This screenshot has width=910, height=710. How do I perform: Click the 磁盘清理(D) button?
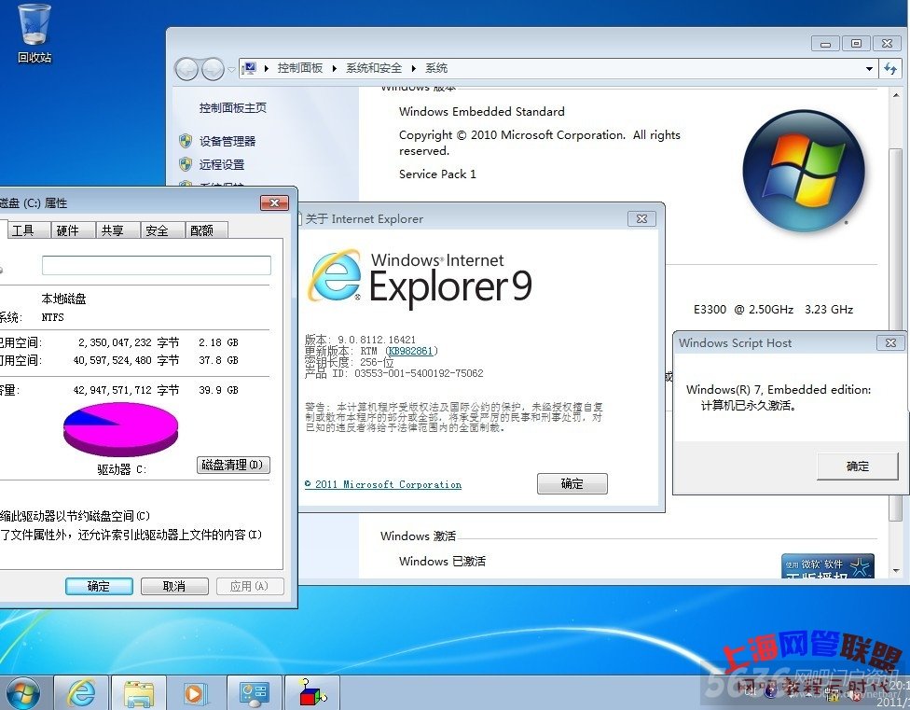(x=233, y=465)
